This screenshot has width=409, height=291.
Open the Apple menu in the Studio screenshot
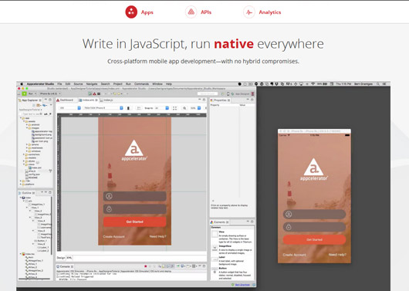(22, 84)
